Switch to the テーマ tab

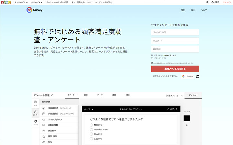coord(100,95)
